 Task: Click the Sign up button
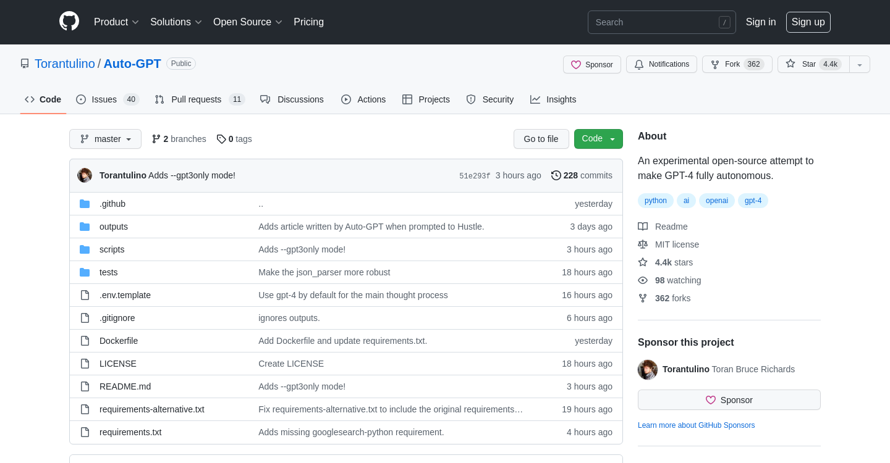(x=808, y=22)
